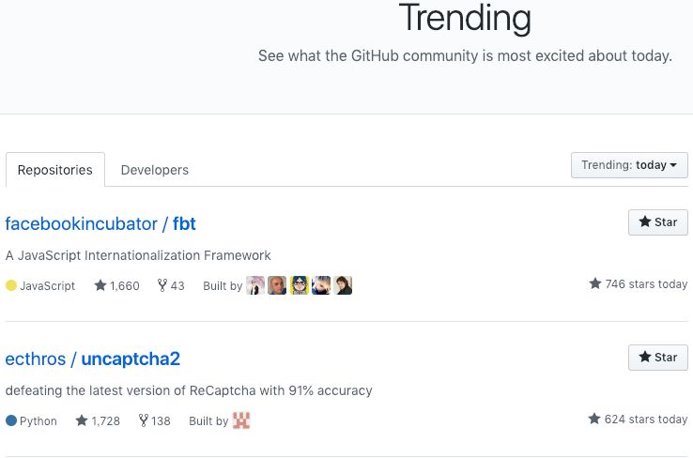Click the uncaptcha2 contributor avatar
The height and width of the screenshot is (458, 693).
tap(241, 420)
